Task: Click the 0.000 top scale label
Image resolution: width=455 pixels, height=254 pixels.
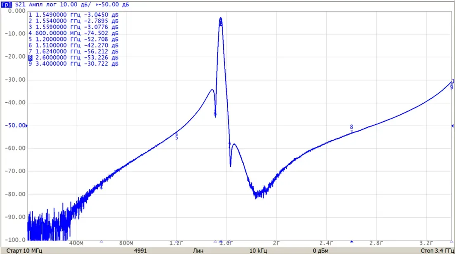Action: tap(17, 11)
